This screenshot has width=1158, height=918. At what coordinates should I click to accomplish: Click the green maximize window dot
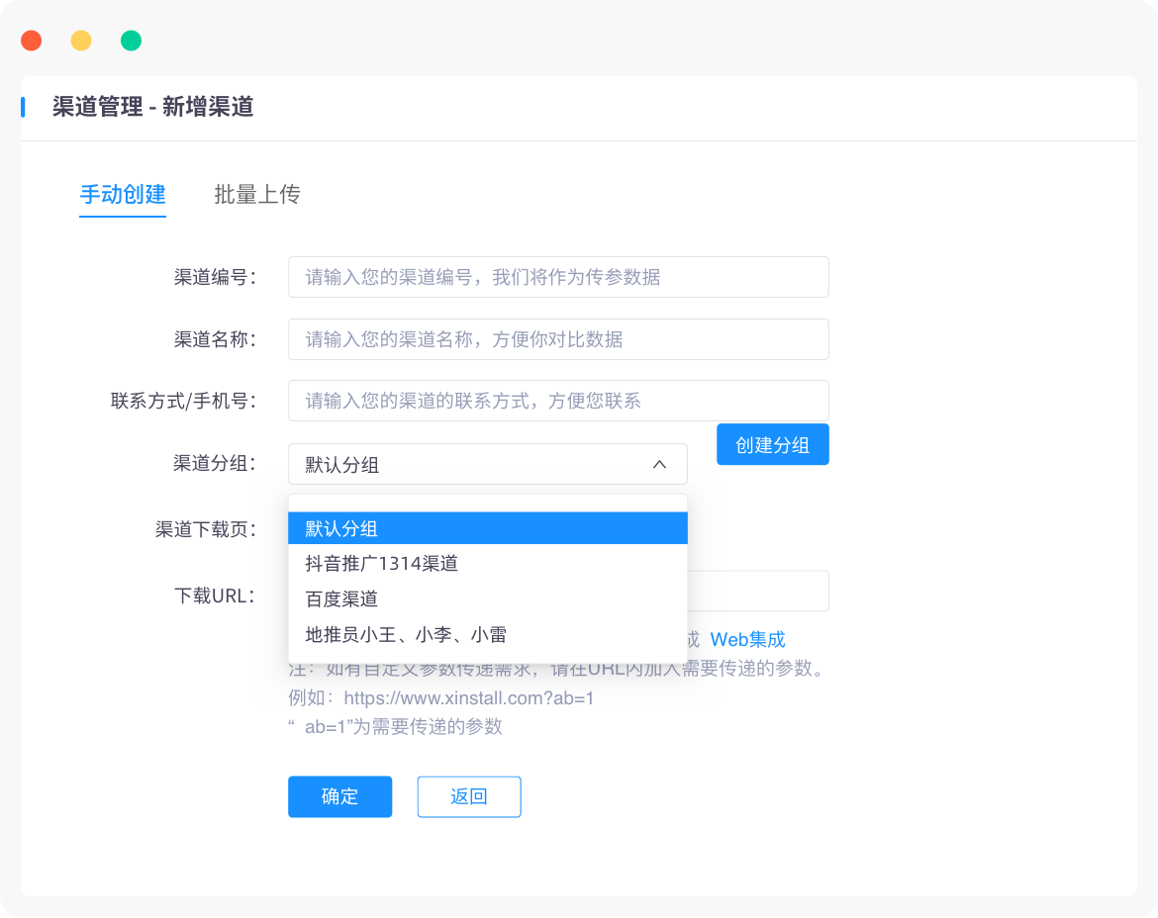[131, 41]
